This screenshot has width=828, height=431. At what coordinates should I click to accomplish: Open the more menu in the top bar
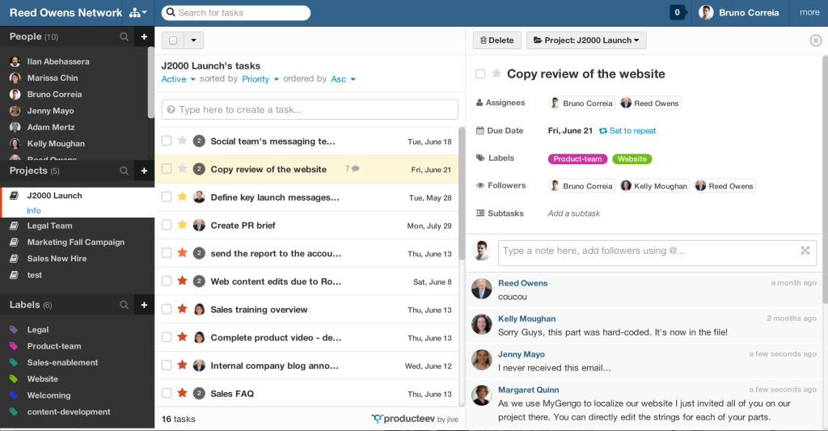pos(809,13)
